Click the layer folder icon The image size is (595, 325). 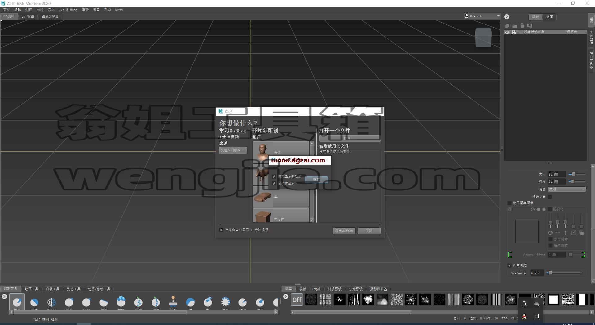click(515, 26)
